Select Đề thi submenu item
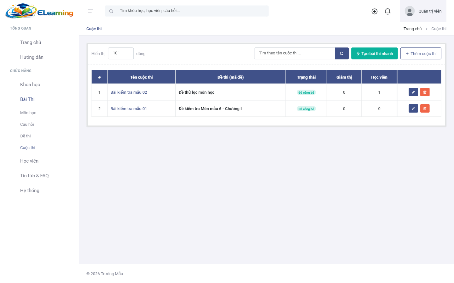 [26, 136]
